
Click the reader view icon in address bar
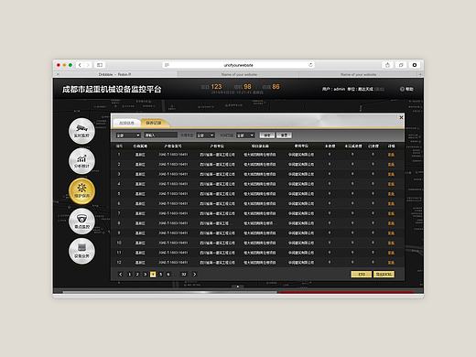(x=167, y=65)
